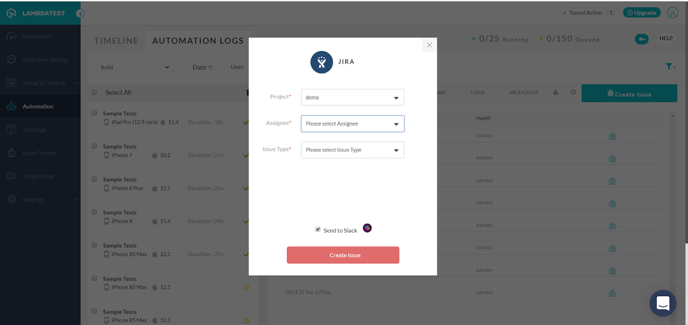The image size is (688, 325).
Task: Switch to the Timeline tab
Action: (x=116, y=41)
